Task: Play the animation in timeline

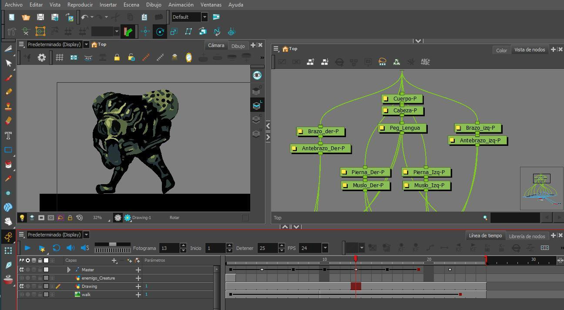Action: (27, 248)
